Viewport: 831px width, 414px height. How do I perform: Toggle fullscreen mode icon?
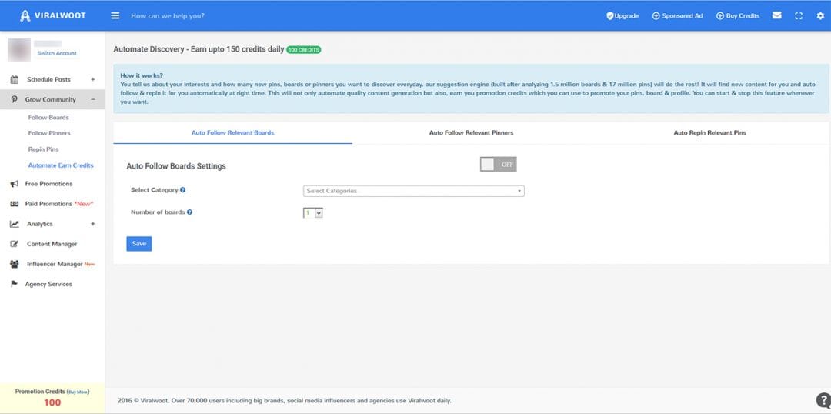click(x=799, y=16)
